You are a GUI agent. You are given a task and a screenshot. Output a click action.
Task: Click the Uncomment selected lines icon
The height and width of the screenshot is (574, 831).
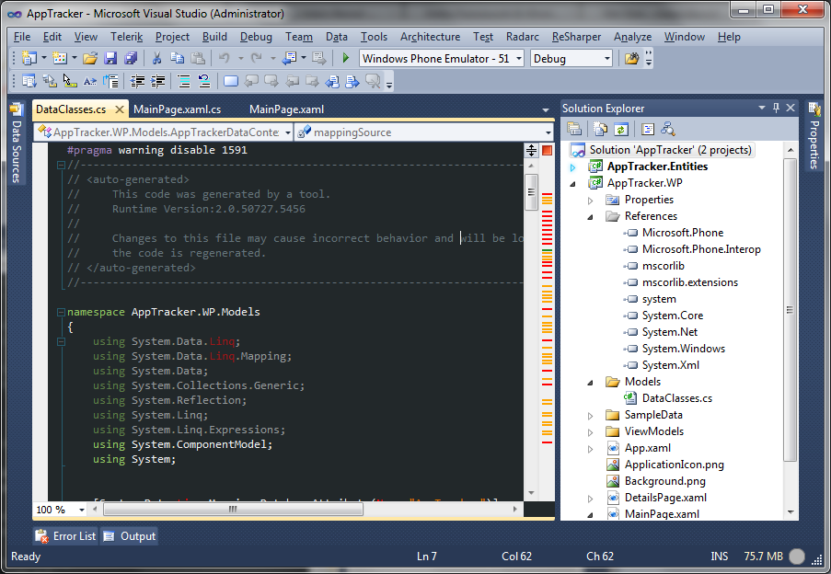[204, 81]
